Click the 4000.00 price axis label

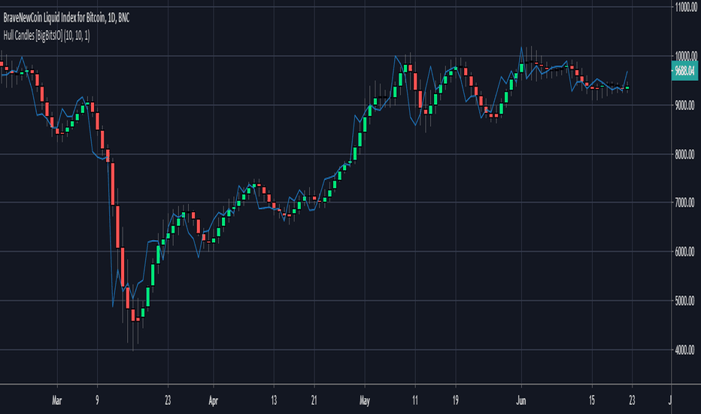pos(685,349)
